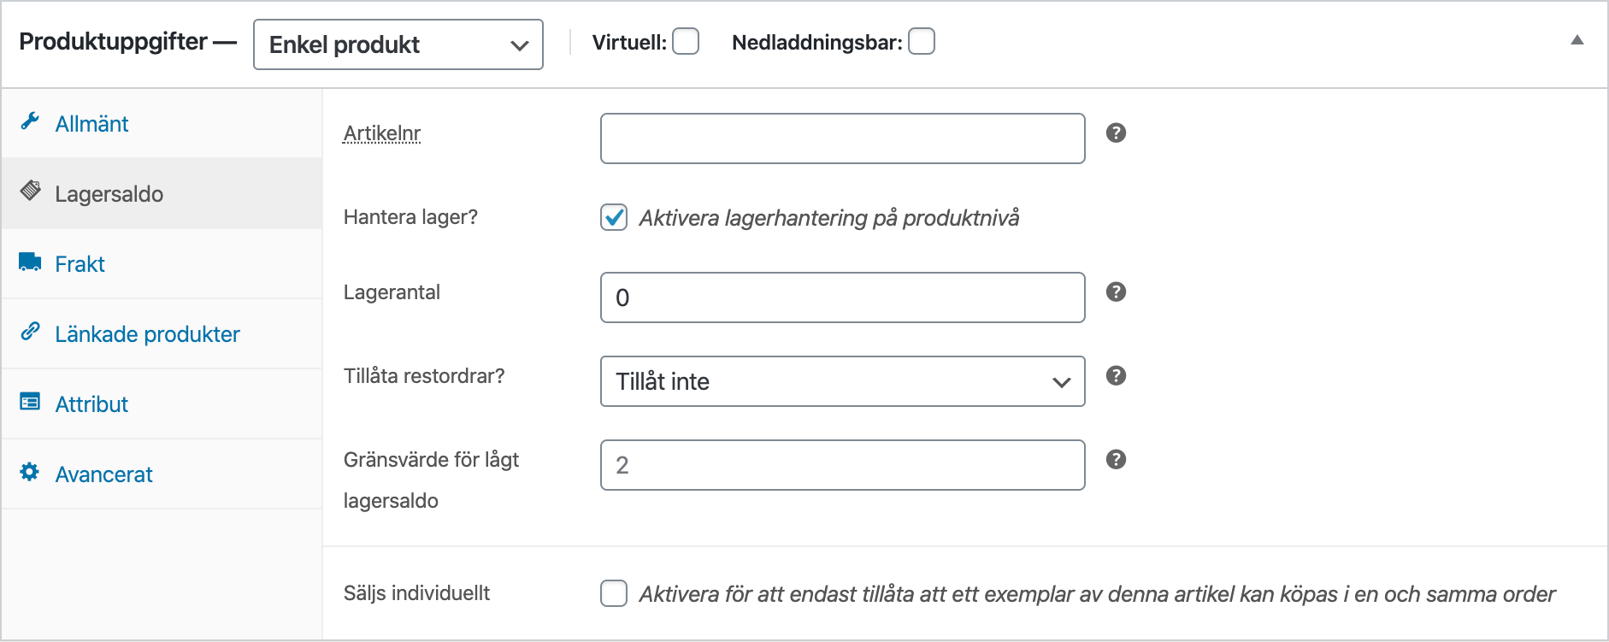This screenshot has height=642, width=1609.
Task: Uncheck Aktivera lagerhantering på produktnivå
Action: point(614,218)
